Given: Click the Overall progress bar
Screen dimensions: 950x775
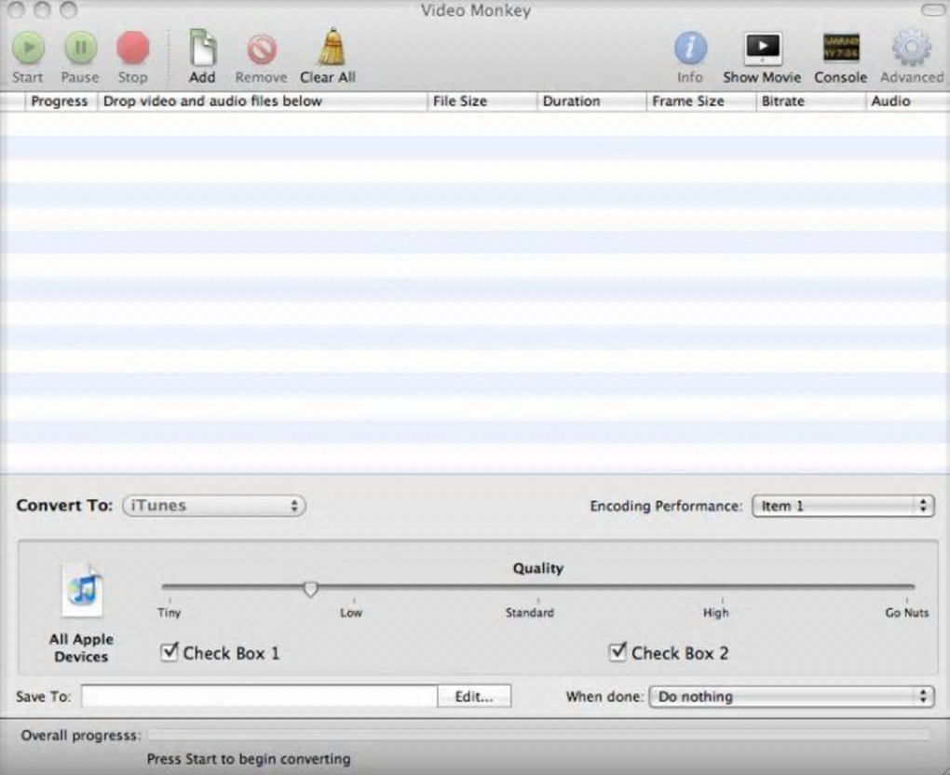Looking at the screenshot, I should click(538, 735).
